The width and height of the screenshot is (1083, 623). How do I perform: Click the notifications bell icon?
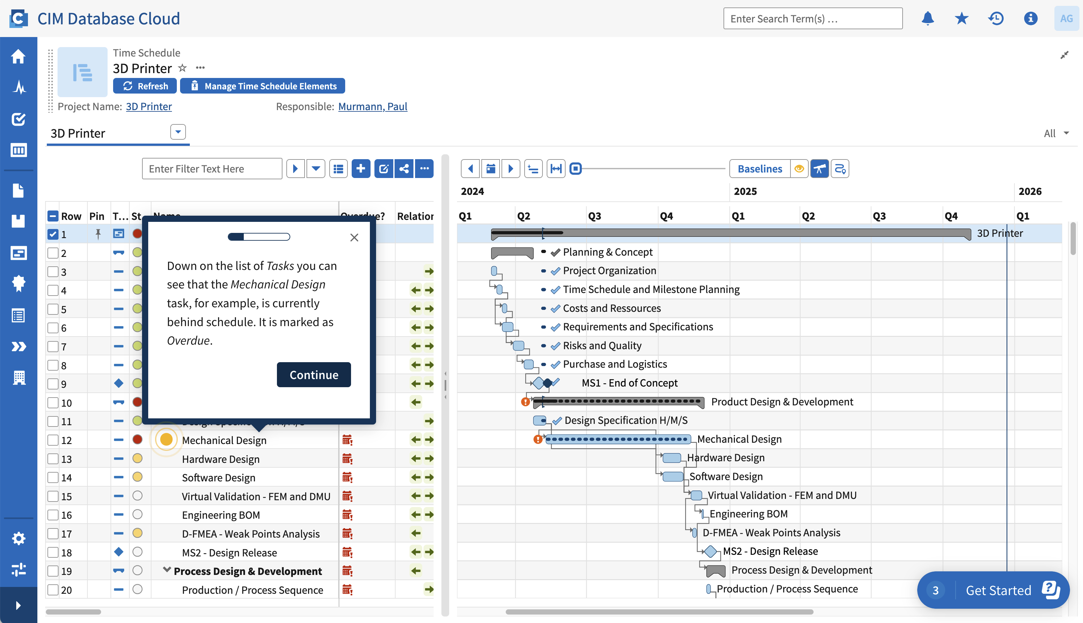tap(927, 19)
